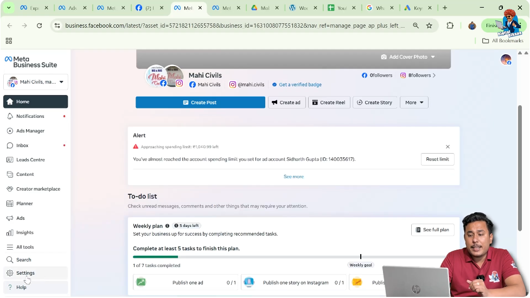Click the Create Story button
Image resolution: width=530 pixels, height=298 pixels.
pyautogui.click(x=375, y=103)
